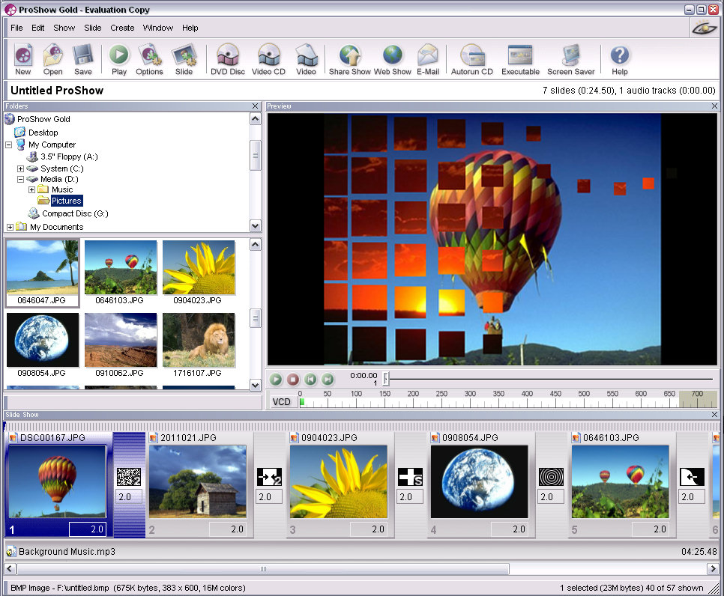Open the Slide menu
Viewport: 724px width, 596px height.
click(93, 28)
